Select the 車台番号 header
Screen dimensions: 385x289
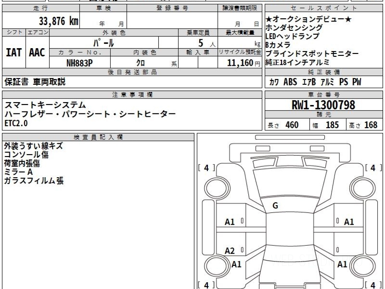[x=324, y=95]
